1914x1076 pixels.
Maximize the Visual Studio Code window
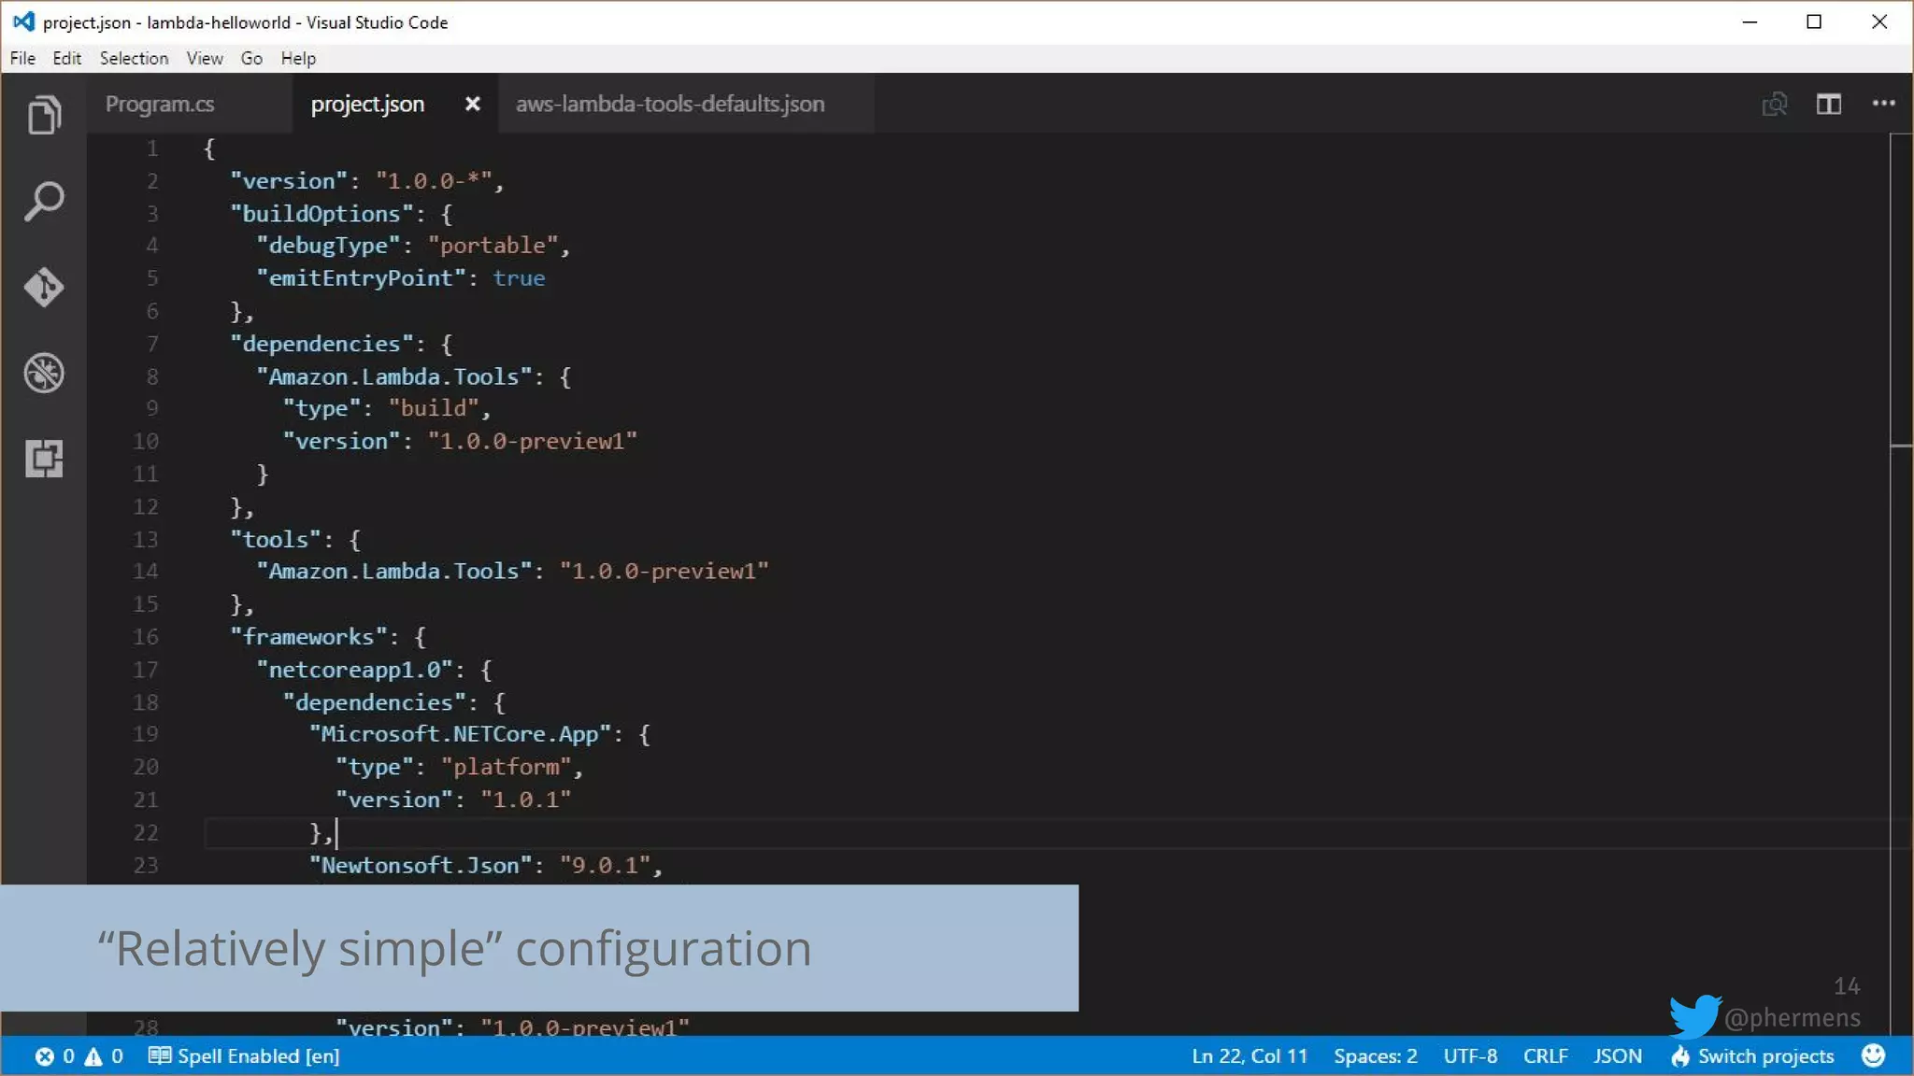coord(1814,21)
